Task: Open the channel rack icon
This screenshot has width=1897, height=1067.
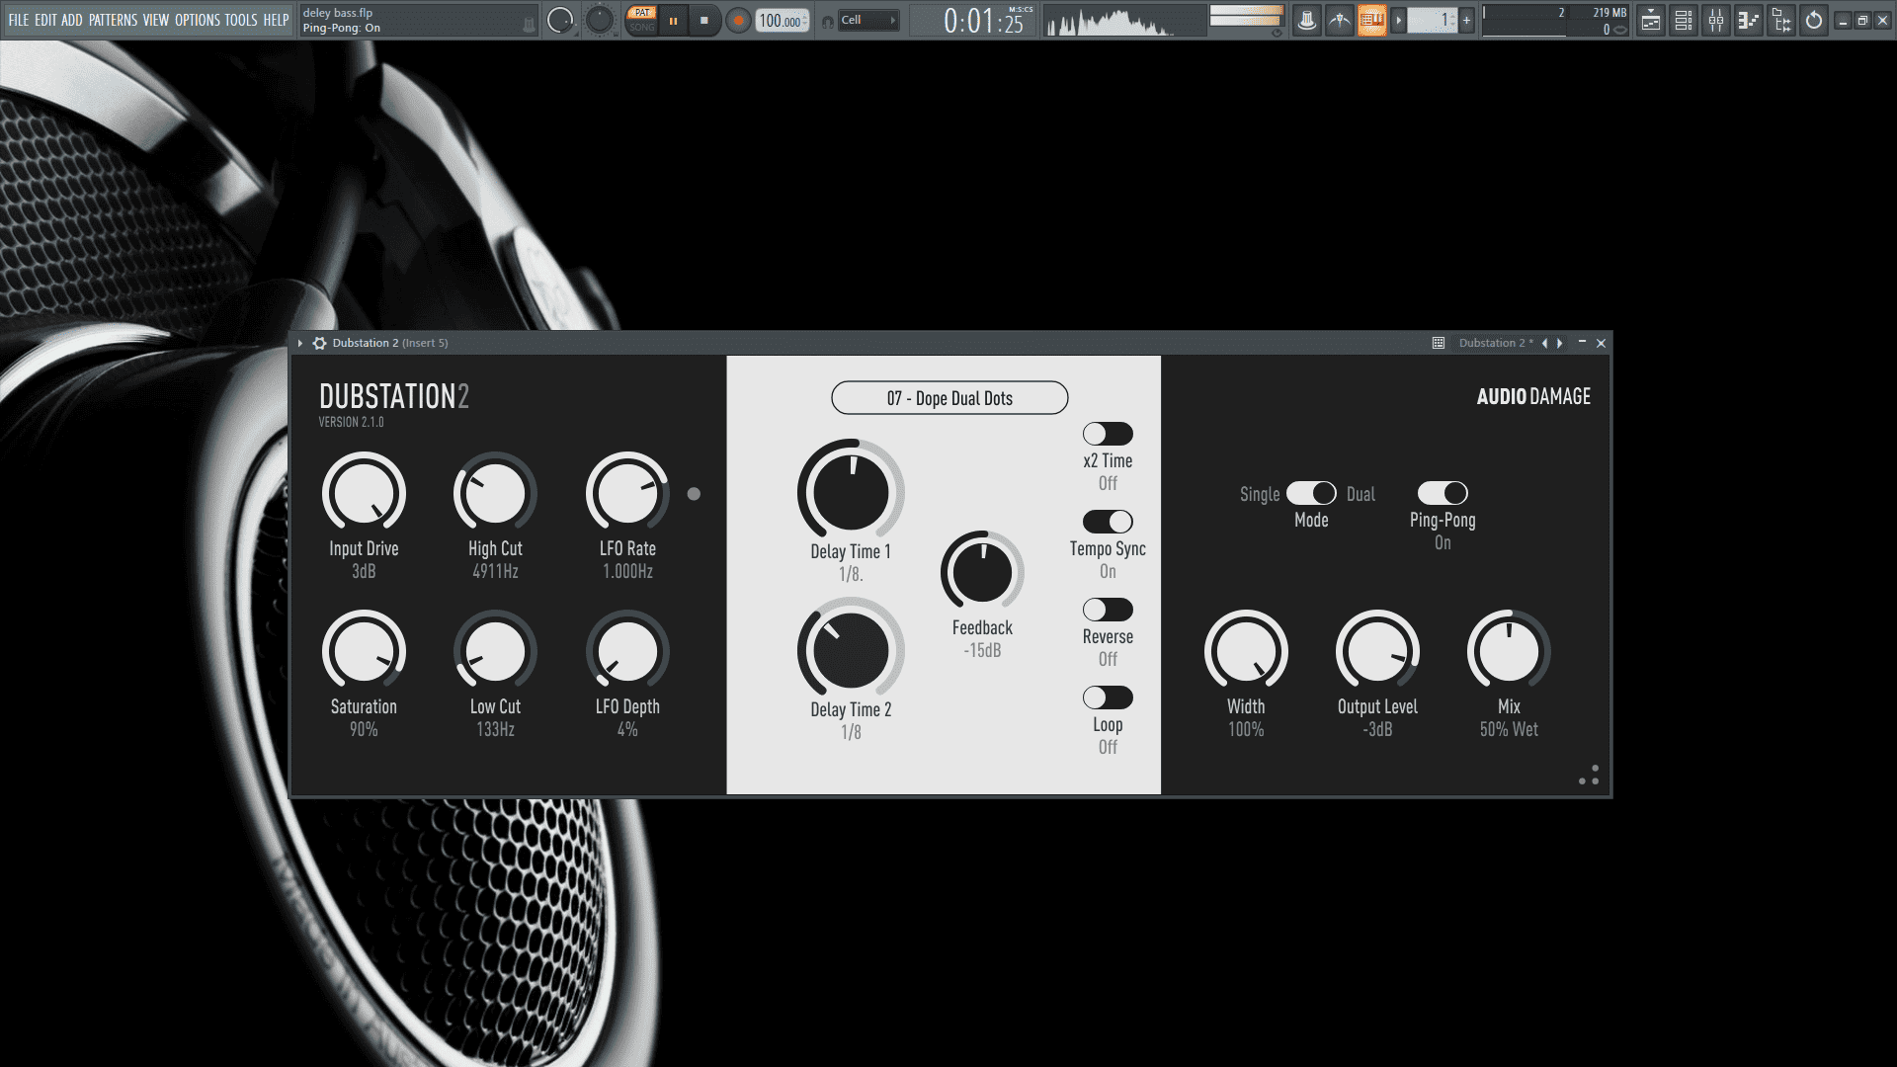Action: click(x=1684, y=20)
